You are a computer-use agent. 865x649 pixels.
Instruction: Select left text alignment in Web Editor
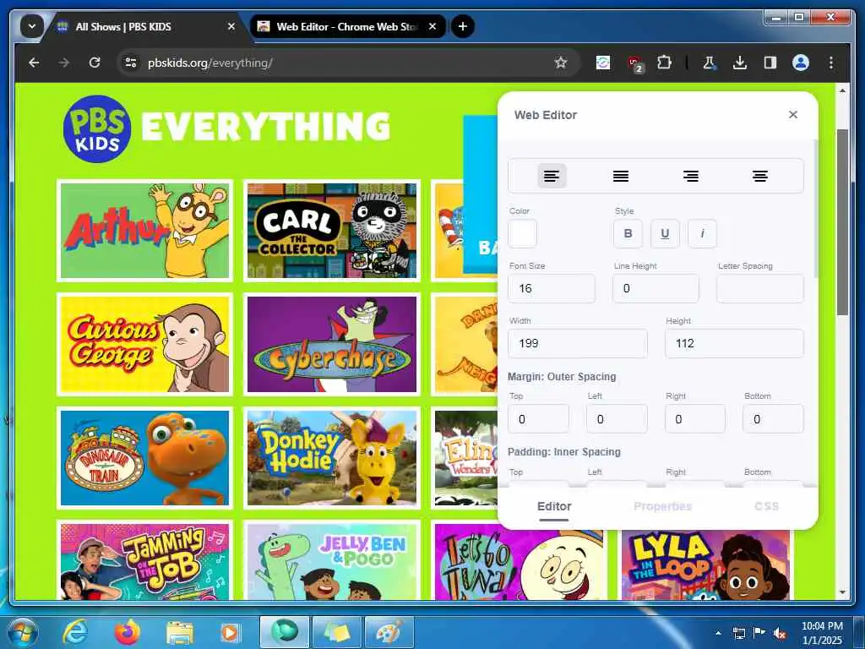pyautogui.click(x=552, y=176)
